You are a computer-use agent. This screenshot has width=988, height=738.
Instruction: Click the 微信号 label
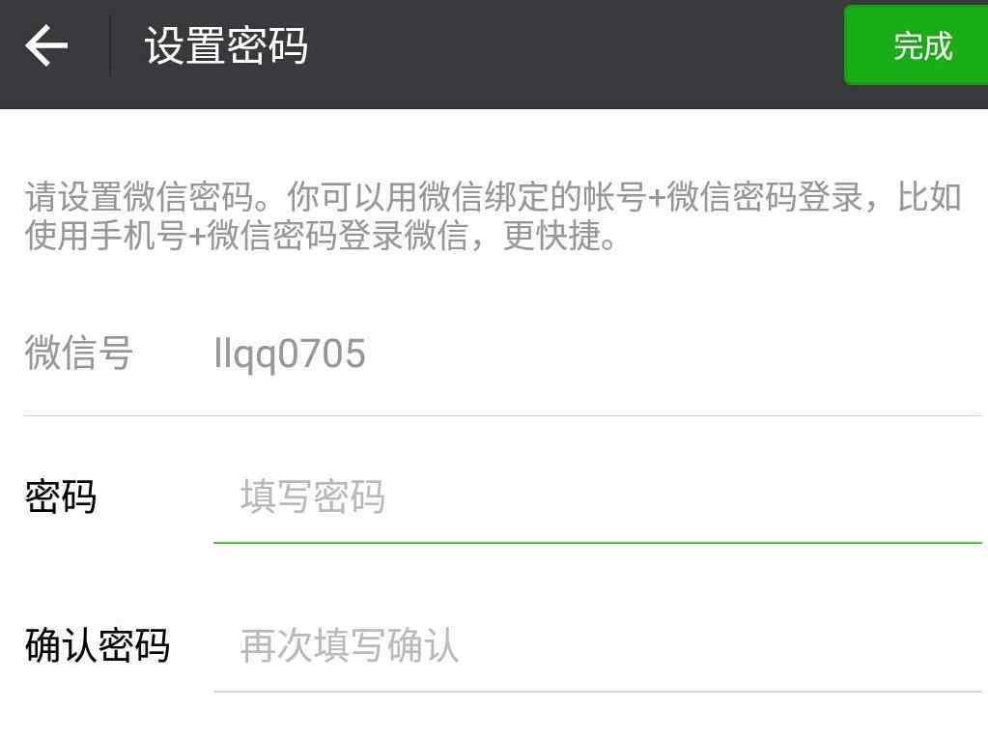click(79, 353)
